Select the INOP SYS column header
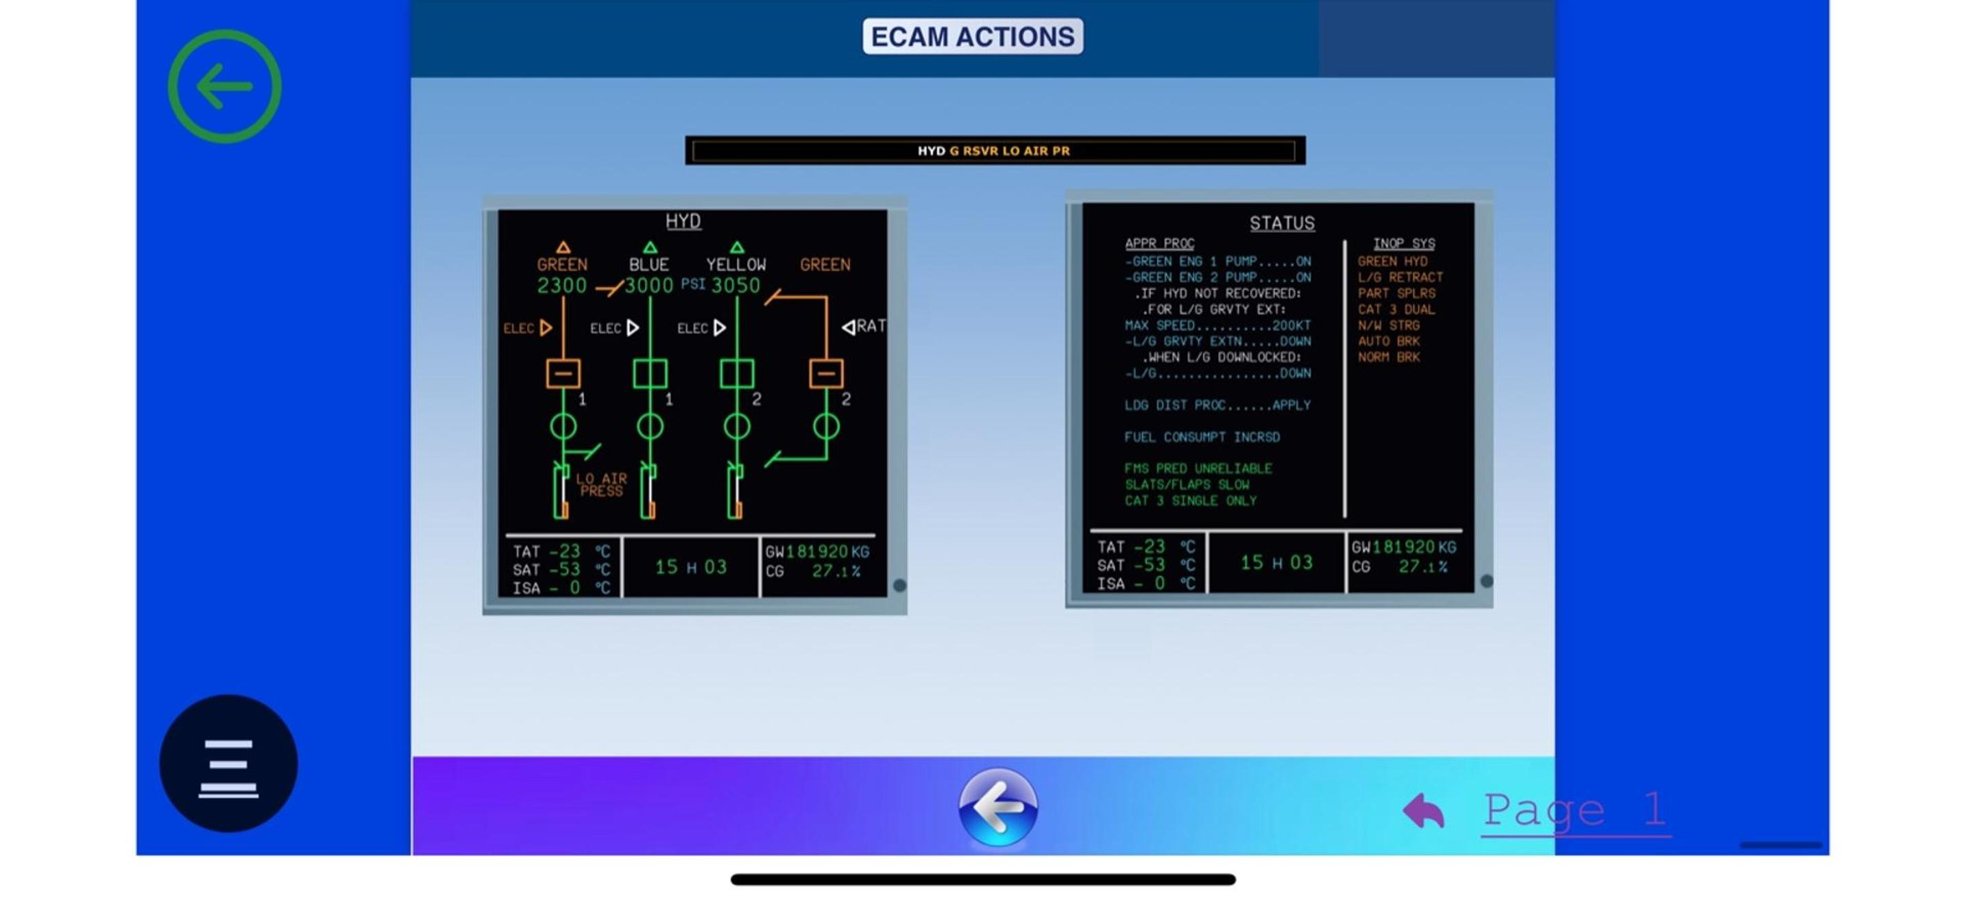The image size is (1966, 904). tap(1403, 244)
